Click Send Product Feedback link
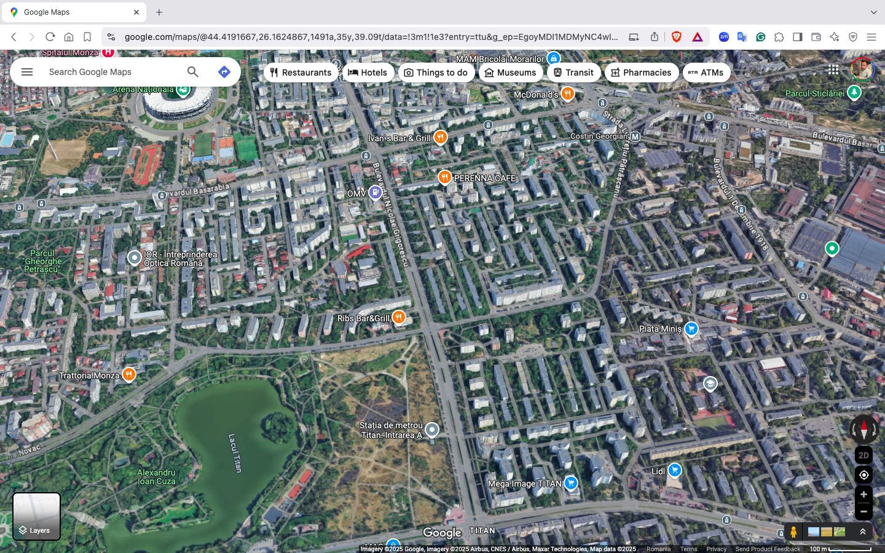Image resolution: width=885 pixels, height=553 pixels. point(768,549)
